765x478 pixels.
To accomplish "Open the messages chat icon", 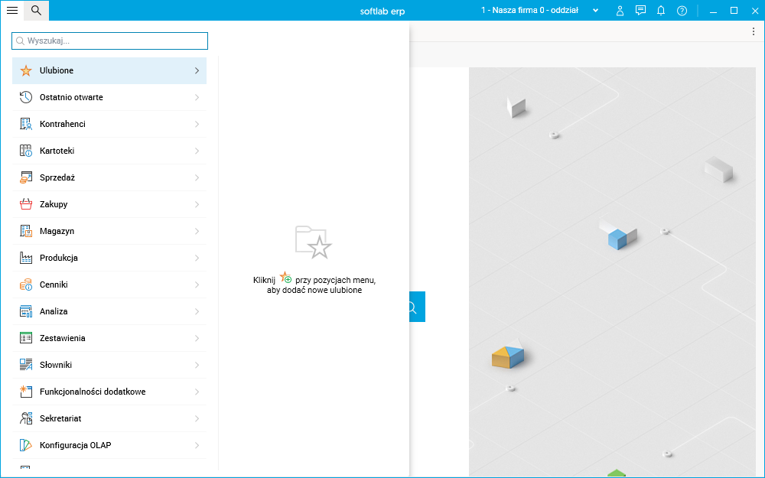I will 640,10.
